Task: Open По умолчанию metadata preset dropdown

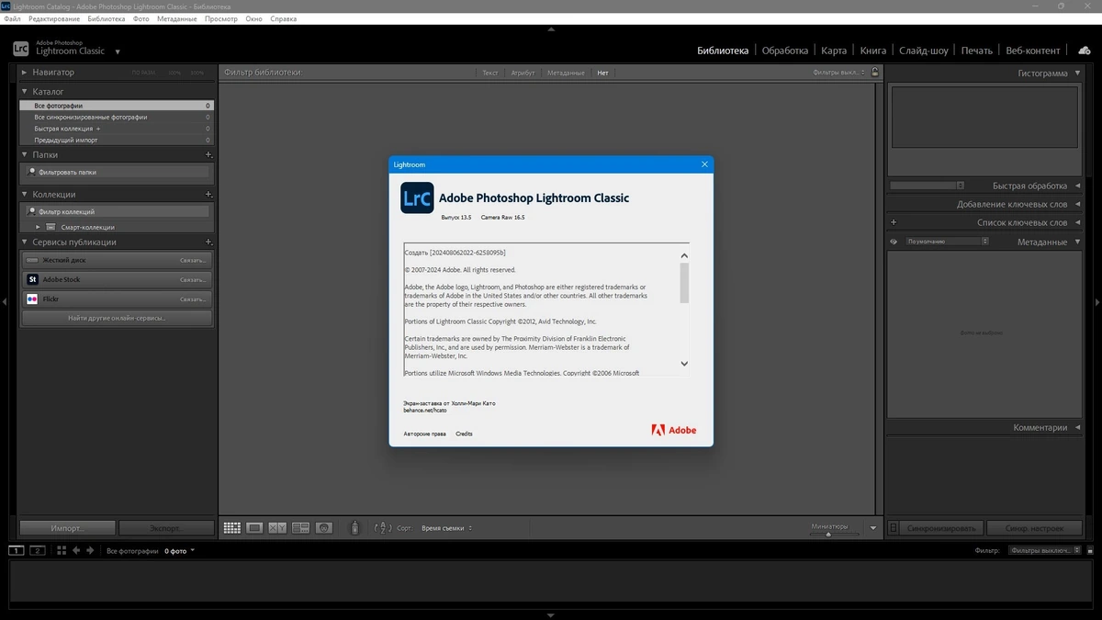Action: pos(947,242)
